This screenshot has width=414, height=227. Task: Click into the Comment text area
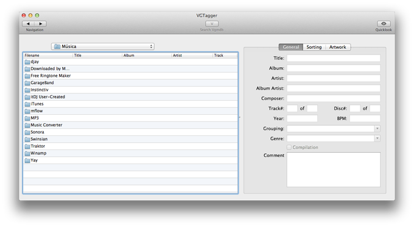tap(334, 170)
